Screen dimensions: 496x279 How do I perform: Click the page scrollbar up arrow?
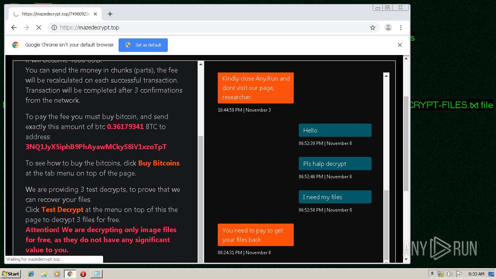[406, 59]
